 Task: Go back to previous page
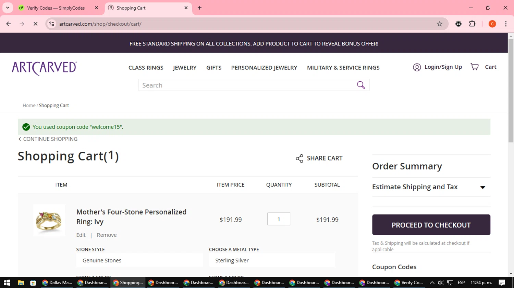pyautogui.click(x=9, y=24)
